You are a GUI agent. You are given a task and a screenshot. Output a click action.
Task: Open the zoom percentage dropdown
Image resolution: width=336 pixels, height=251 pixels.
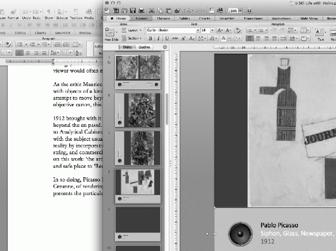(x=240, y=11)
